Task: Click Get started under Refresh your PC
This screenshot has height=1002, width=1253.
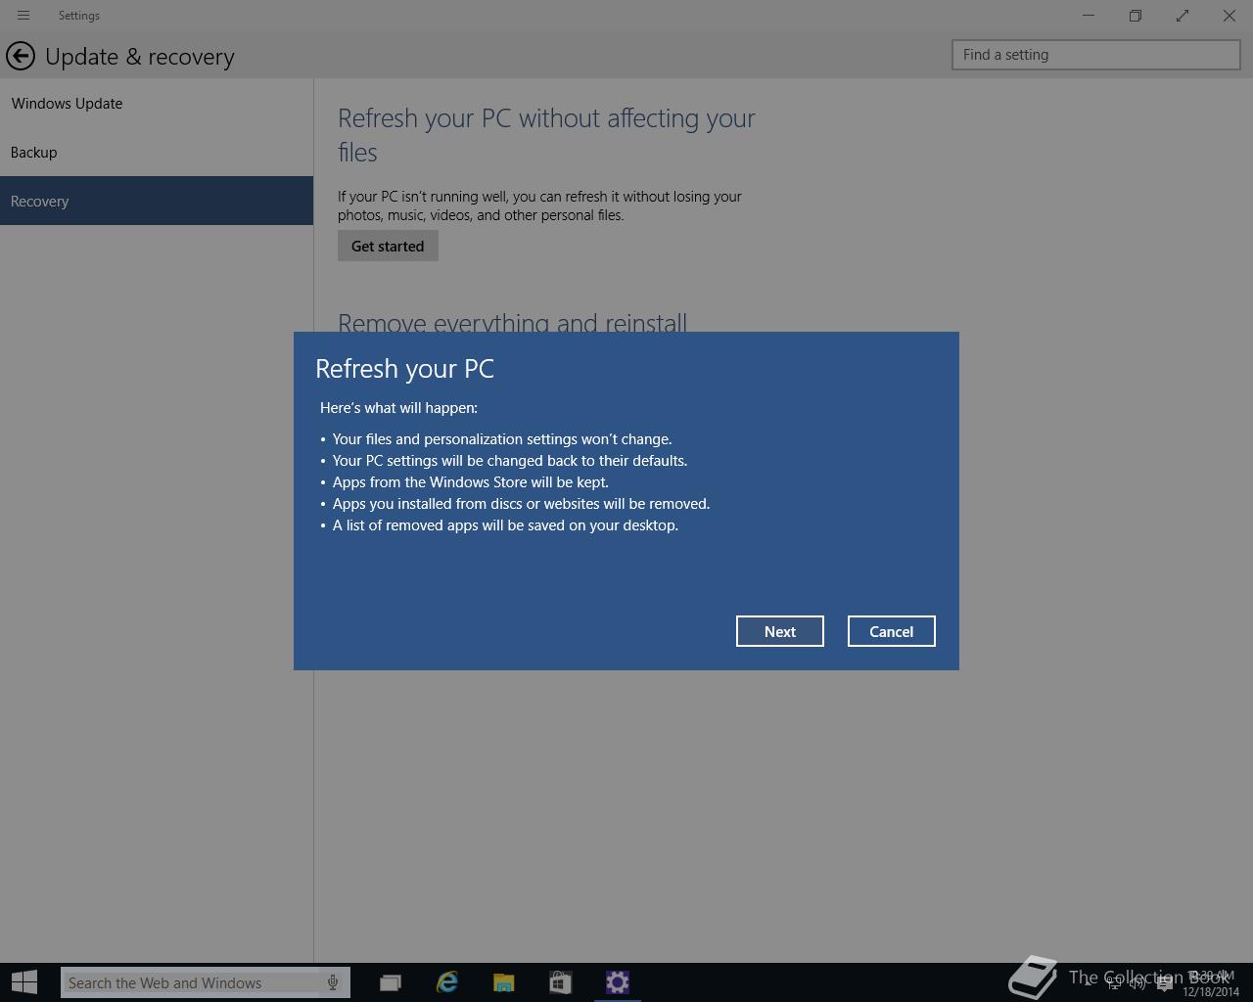Action: click(x=388, y=246)
